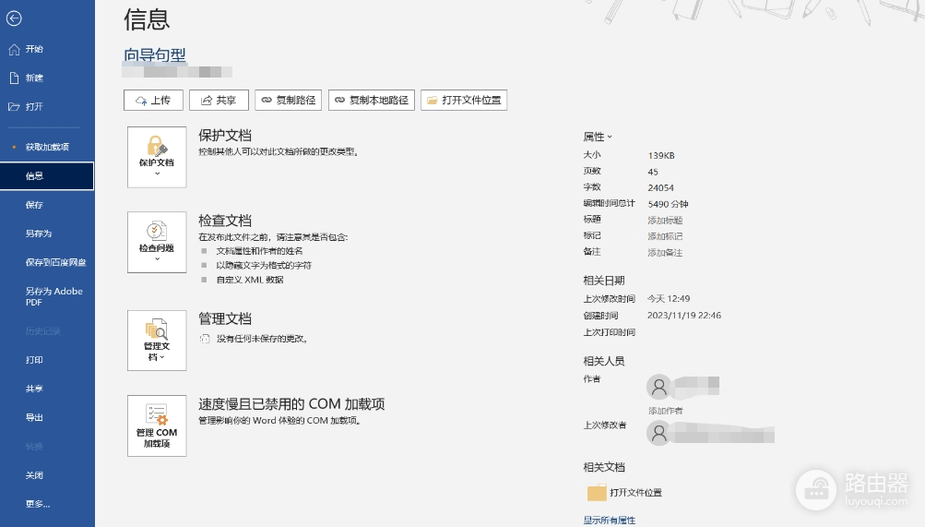Click 显示所有属性 link
Viewport: 925px width, 527px height.
[x=610, y=521]
